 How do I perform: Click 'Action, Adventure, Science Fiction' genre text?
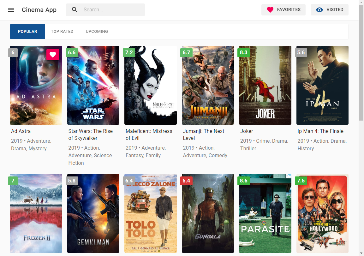pyautogui.click(x=90, y=155)
